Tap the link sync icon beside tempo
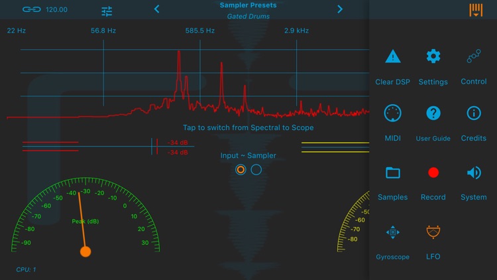 pyautogui.click(x=31, y=9)
